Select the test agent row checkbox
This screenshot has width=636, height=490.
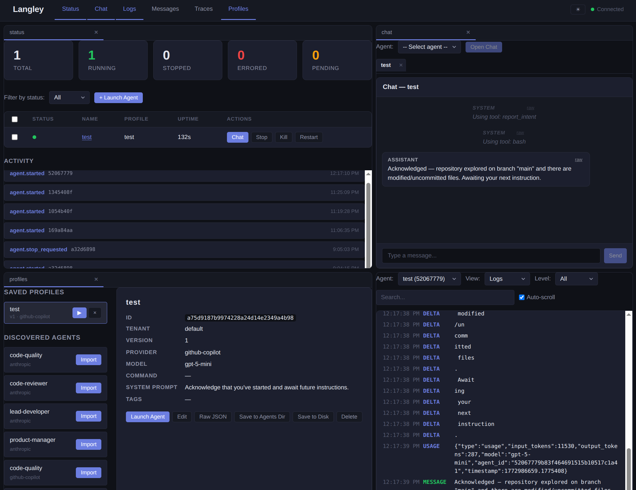(x=15, y=137)
